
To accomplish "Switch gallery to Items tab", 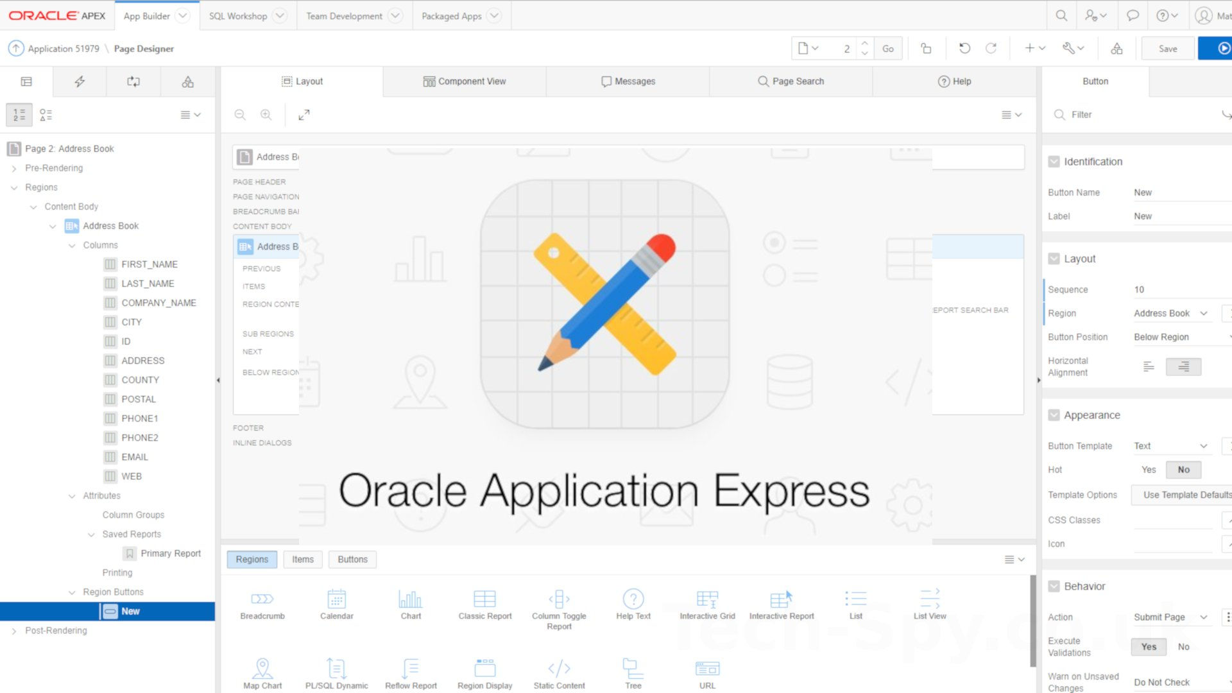I will [x=303, y=560].
